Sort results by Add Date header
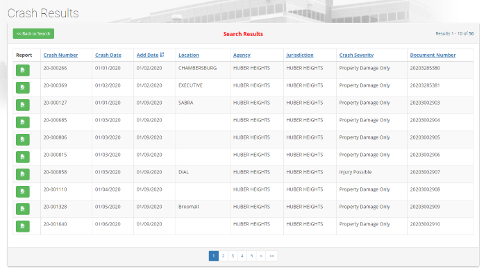The height and width of the screenshot is (274, 486). click(147, 55)
